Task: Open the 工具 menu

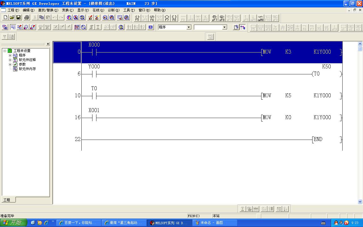Action: pos(129,10)
